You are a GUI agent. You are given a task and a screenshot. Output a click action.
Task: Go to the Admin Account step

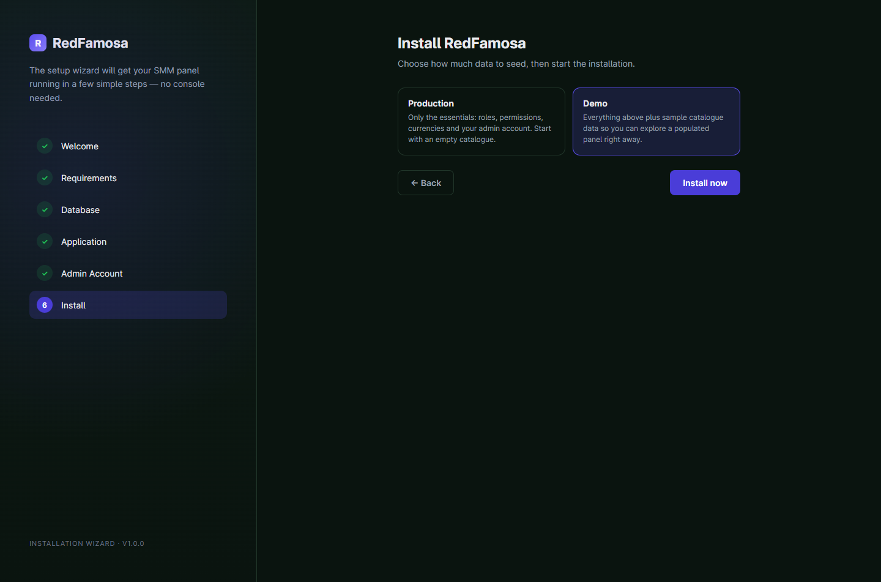coord(128,274)
